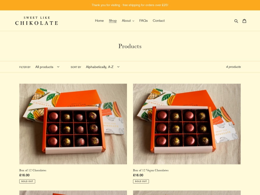The image size is (260, 195).
Task: Click the Box of 12 Chocolates title
Action: pos(33,170)
